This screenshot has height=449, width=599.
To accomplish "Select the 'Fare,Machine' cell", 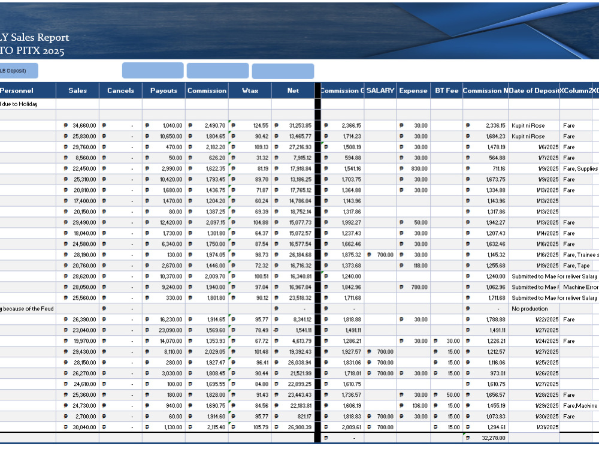I will (579, 405).
